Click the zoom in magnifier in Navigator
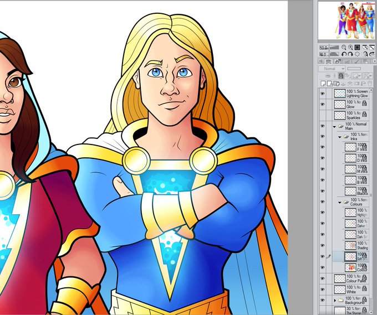 pyautogui.click(x=350, y=48)
